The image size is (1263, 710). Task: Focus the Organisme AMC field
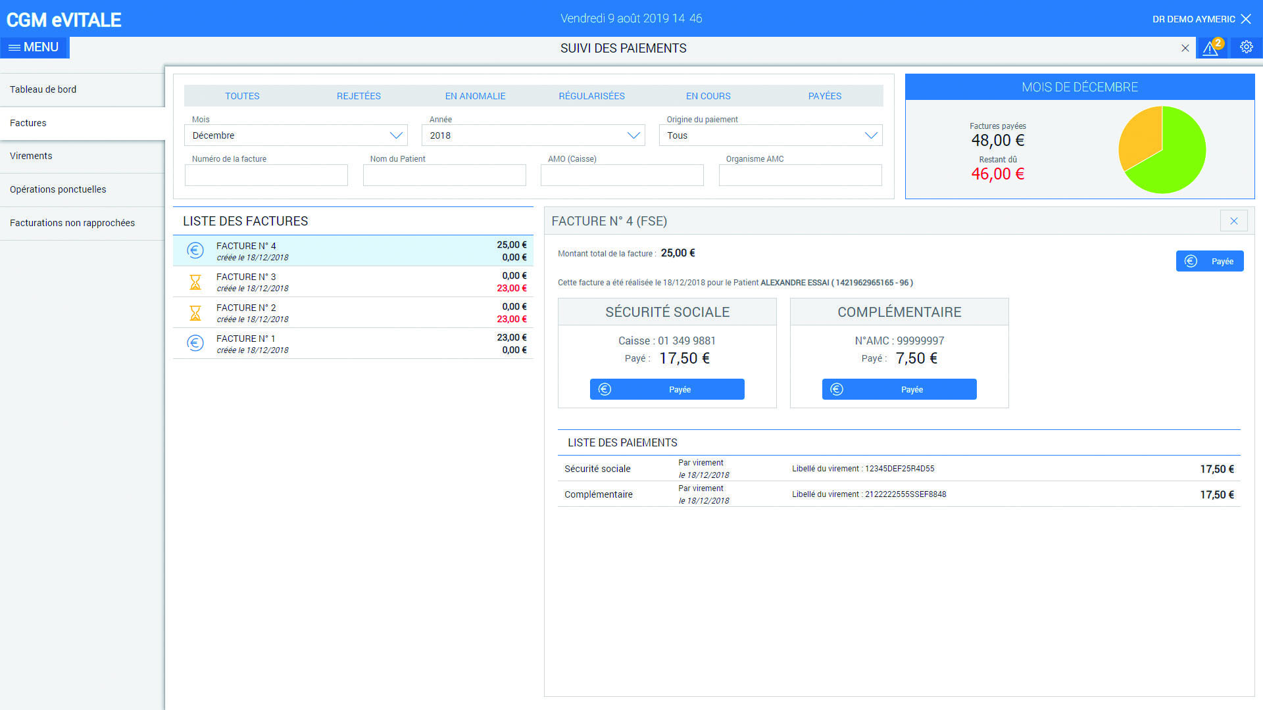(800, 176)
